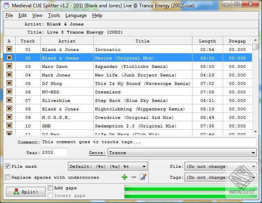Select the title cell "Dreamland"

pyautogui.click(x=143, y=92)
